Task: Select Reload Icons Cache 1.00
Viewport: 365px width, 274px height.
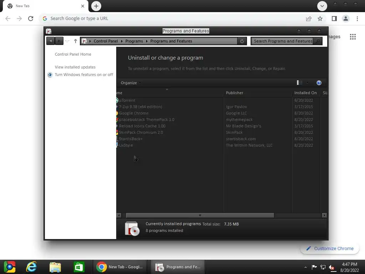Action: tap(142, 126)
